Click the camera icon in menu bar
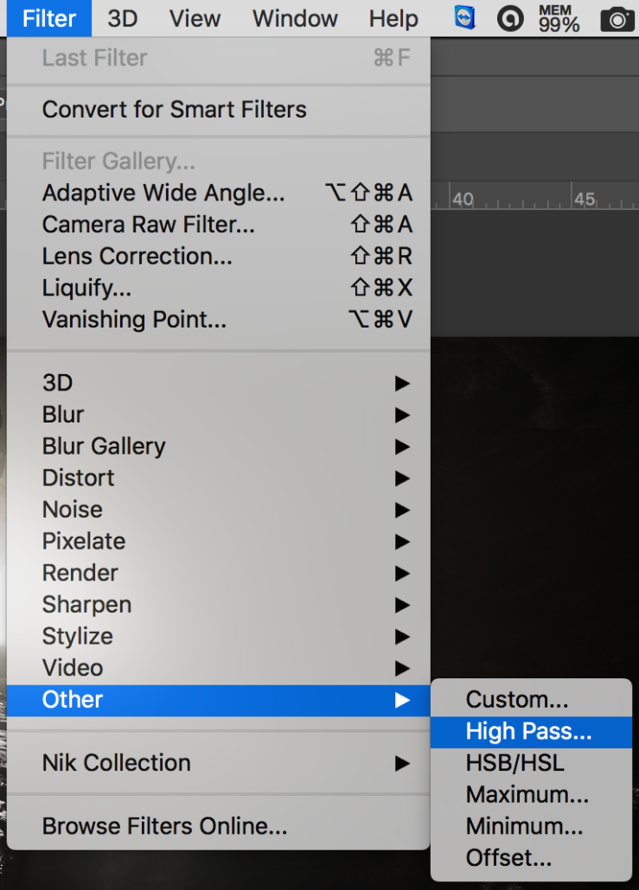This screenshot has width=639, height=890. pyautogui.click(x=617, y=20)
